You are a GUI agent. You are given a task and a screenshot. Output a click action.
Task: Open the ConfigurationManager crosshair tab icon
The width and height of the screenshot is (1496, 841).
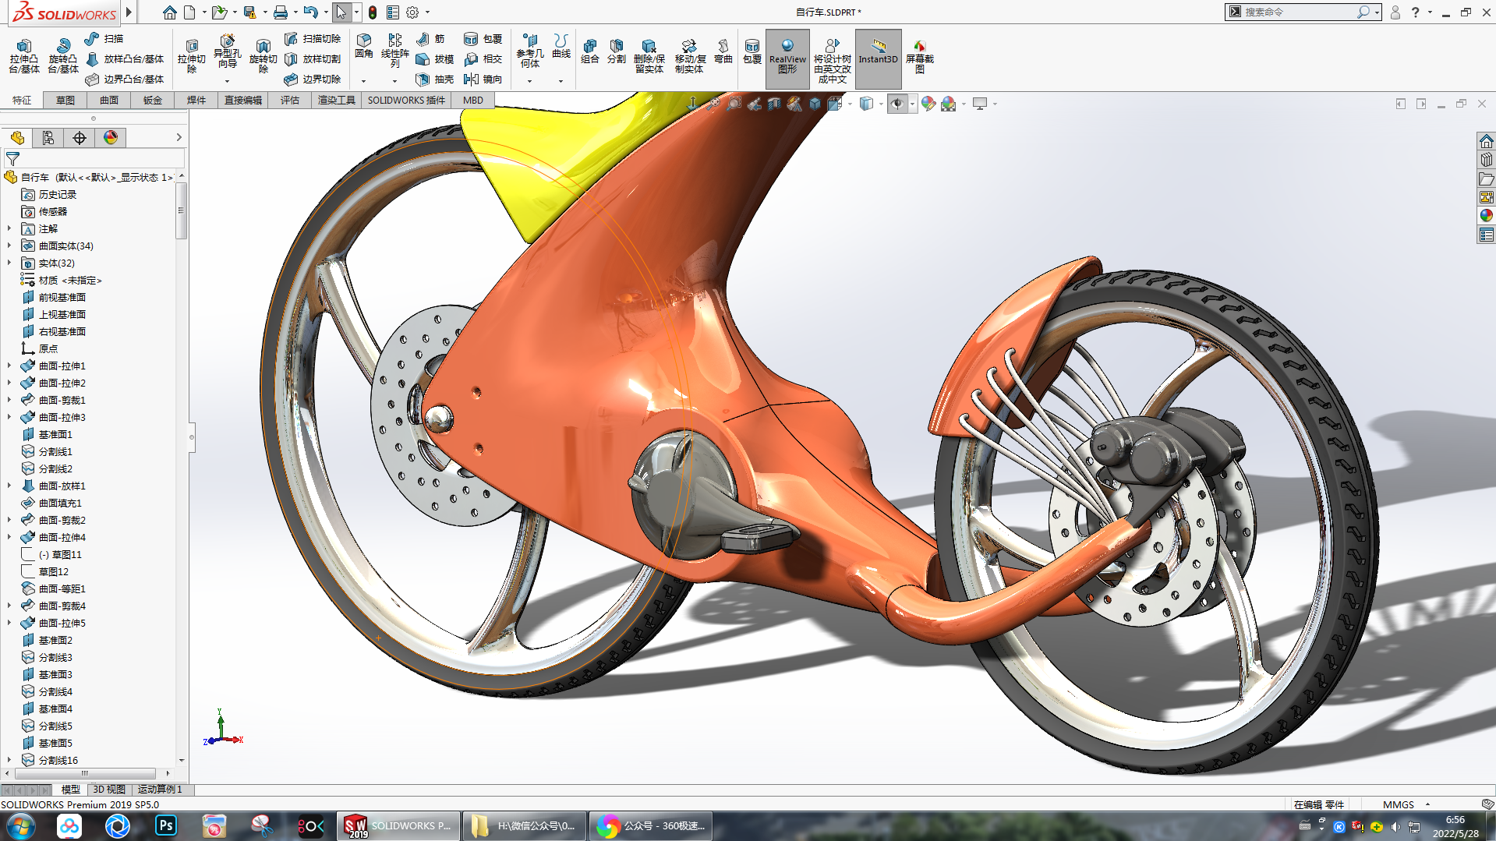click(80, 138)
